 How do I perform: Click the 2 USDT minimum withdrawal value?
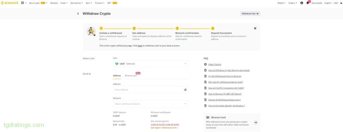coord(154,116)
